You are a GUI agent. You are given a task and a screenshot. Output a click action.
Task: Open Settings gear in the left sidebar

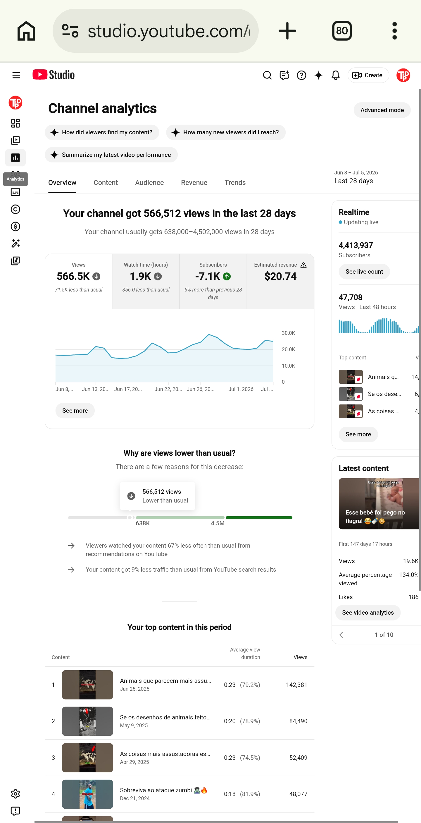coord(15,794)
